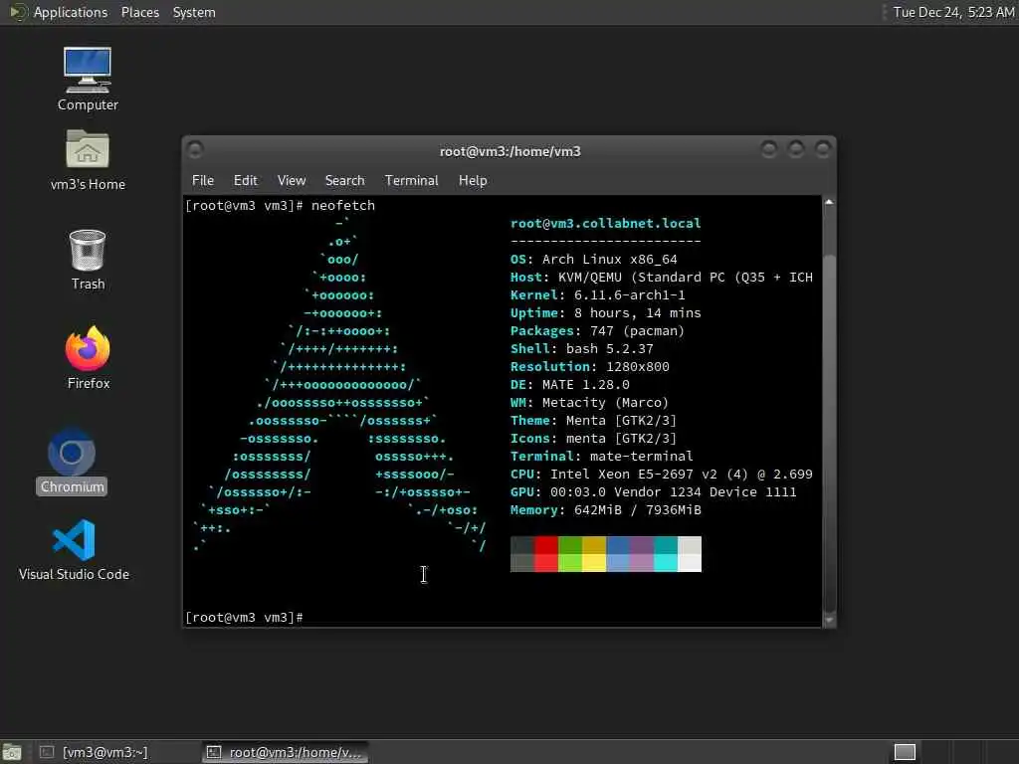Click the Resolution: 1280x800 line
Screen dimensions: 1019x764
pyautogui.click(x=590, y=367)
